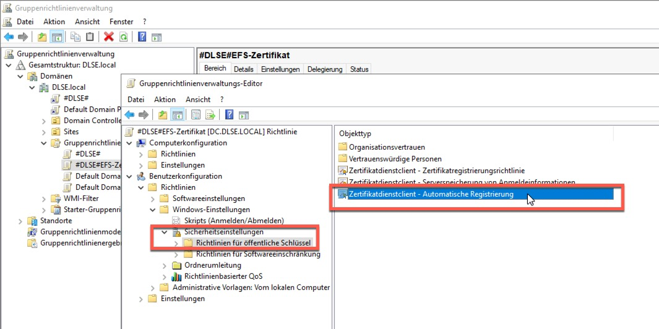Click the Paste clipboard icon in main toolbar
Image resolution: width=659 pixels, height=329 pixels.
point(90,37)
